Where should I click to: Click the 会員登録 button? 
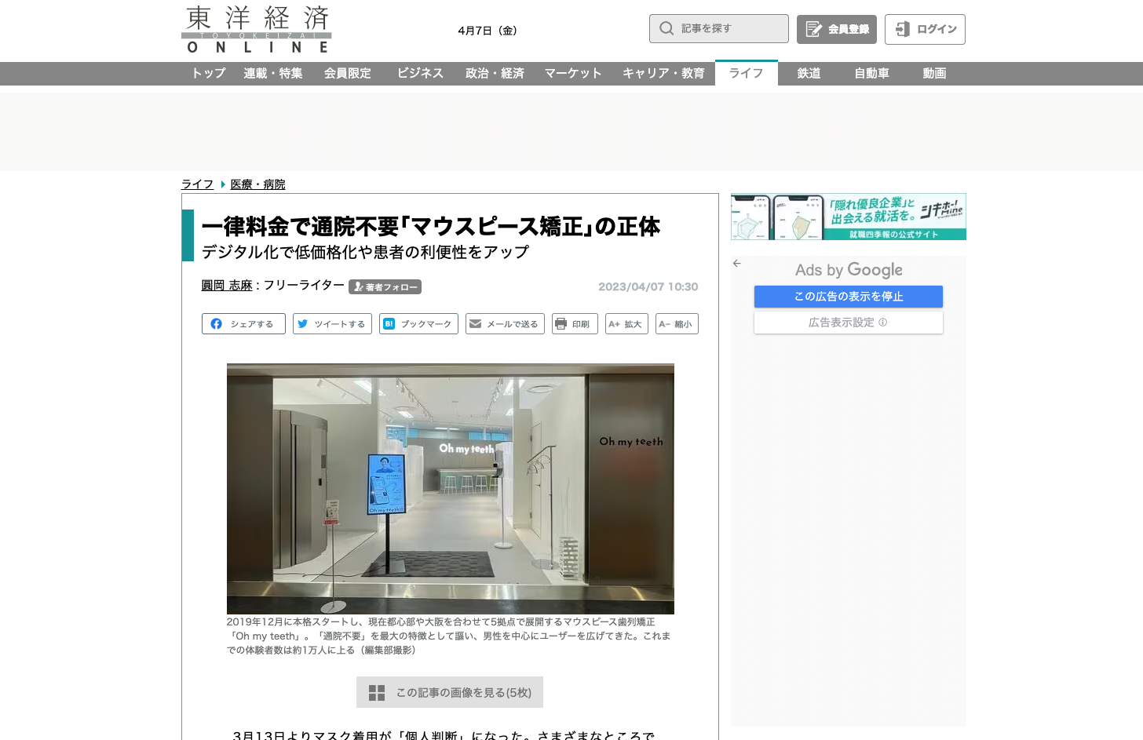click(837, 29)
